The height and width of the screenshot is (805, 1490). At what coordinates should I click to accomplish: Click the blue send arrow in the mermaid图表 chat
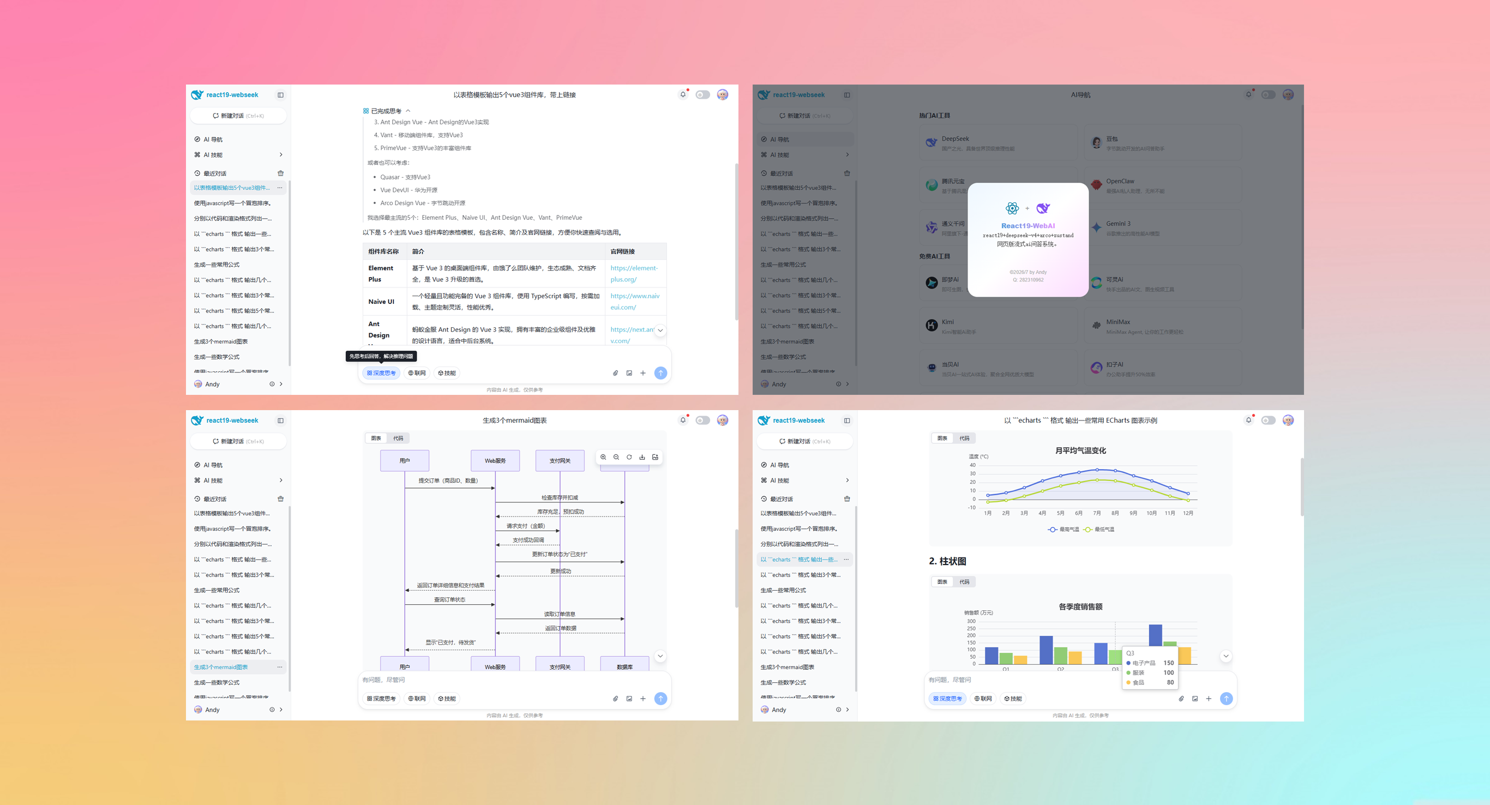tap(660, 699)
